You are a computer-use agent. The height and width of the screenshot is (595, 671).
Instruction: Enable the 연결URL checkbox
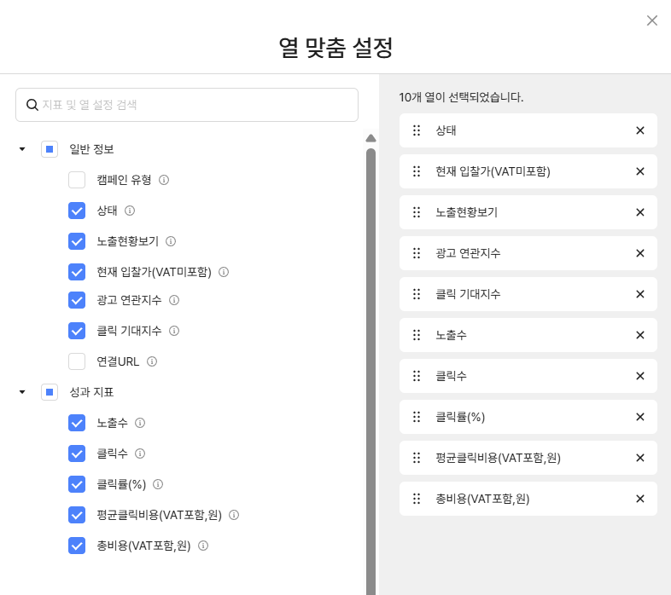[77, 361]
